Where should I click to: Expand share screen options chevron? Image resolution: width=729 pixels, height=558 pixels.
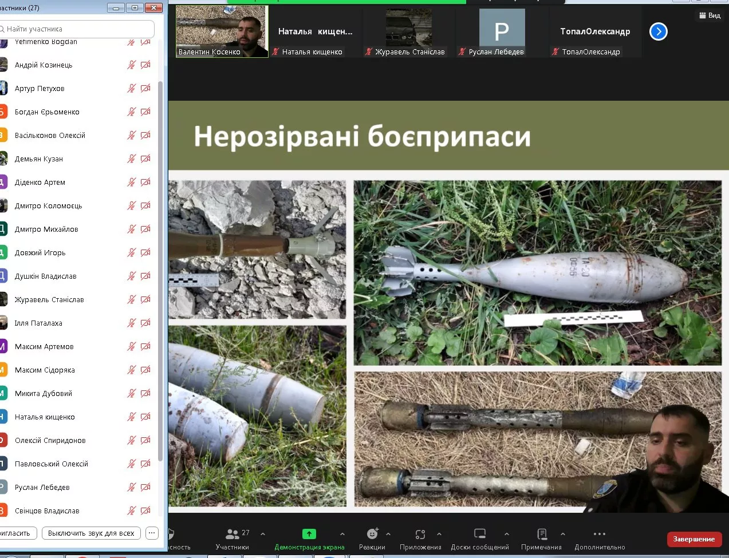point(342,534)
